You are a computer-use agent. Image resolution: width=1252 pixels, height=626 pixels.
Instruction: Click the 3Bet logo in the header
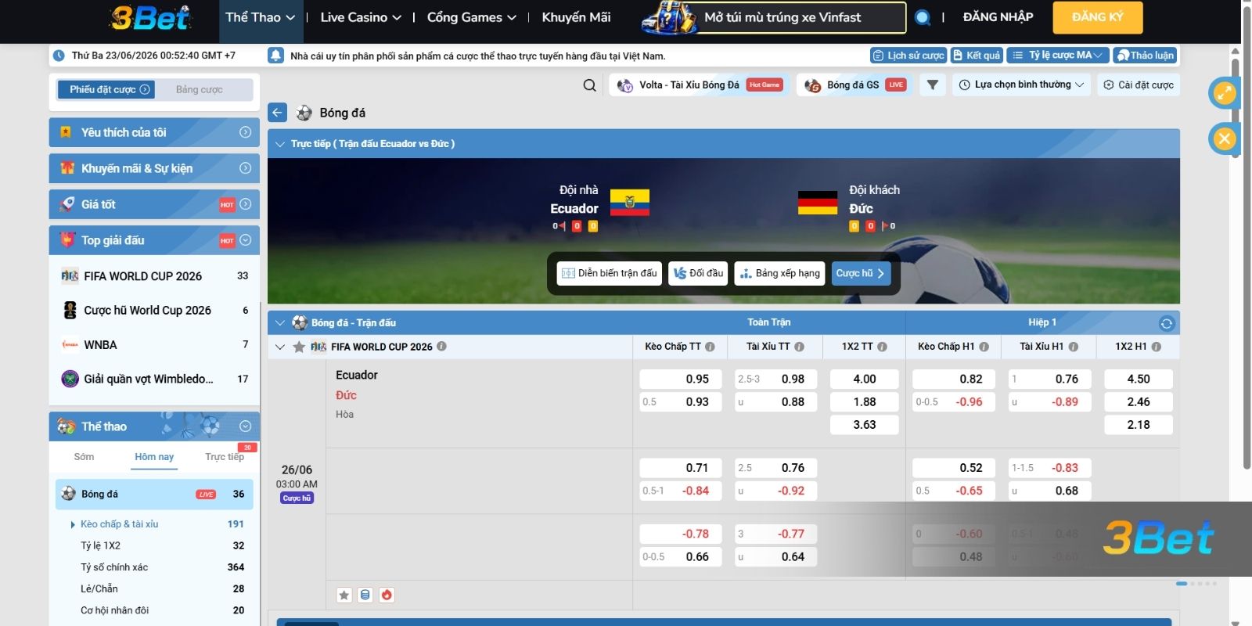point(151,17)
